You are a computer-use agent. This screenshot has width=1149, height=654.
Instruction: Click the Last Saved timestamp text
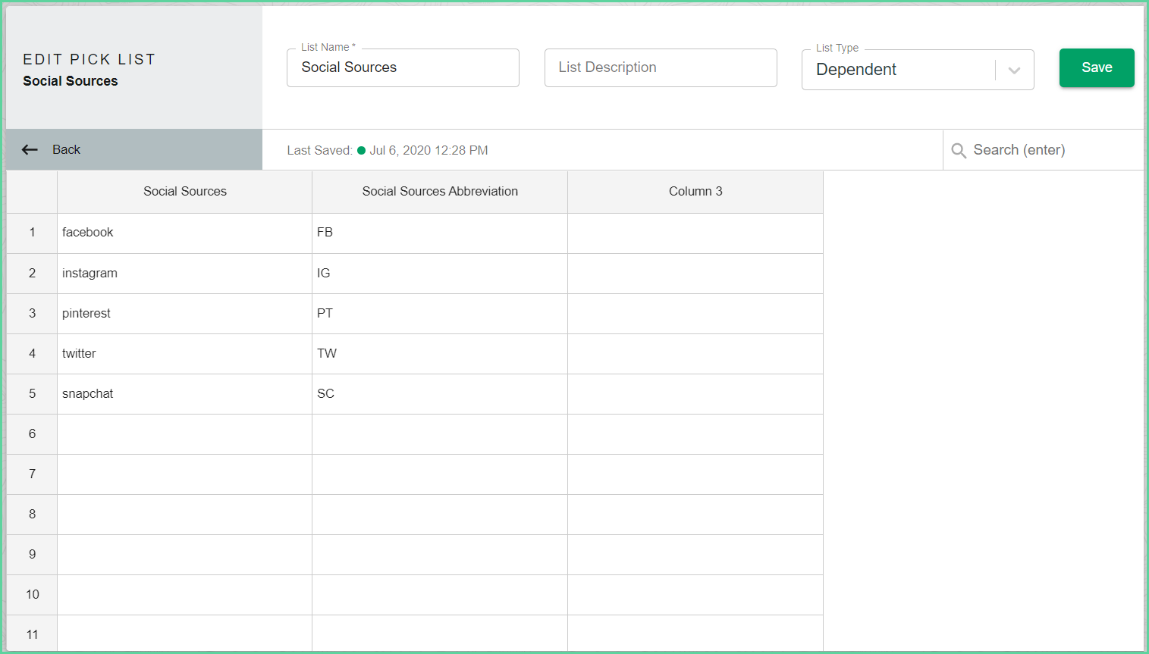pos(429,151)
